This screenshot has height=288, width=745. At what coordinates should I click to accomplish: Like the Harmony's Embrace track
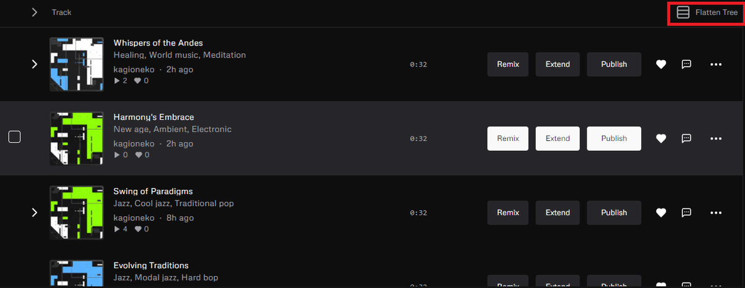click(661, 138)
